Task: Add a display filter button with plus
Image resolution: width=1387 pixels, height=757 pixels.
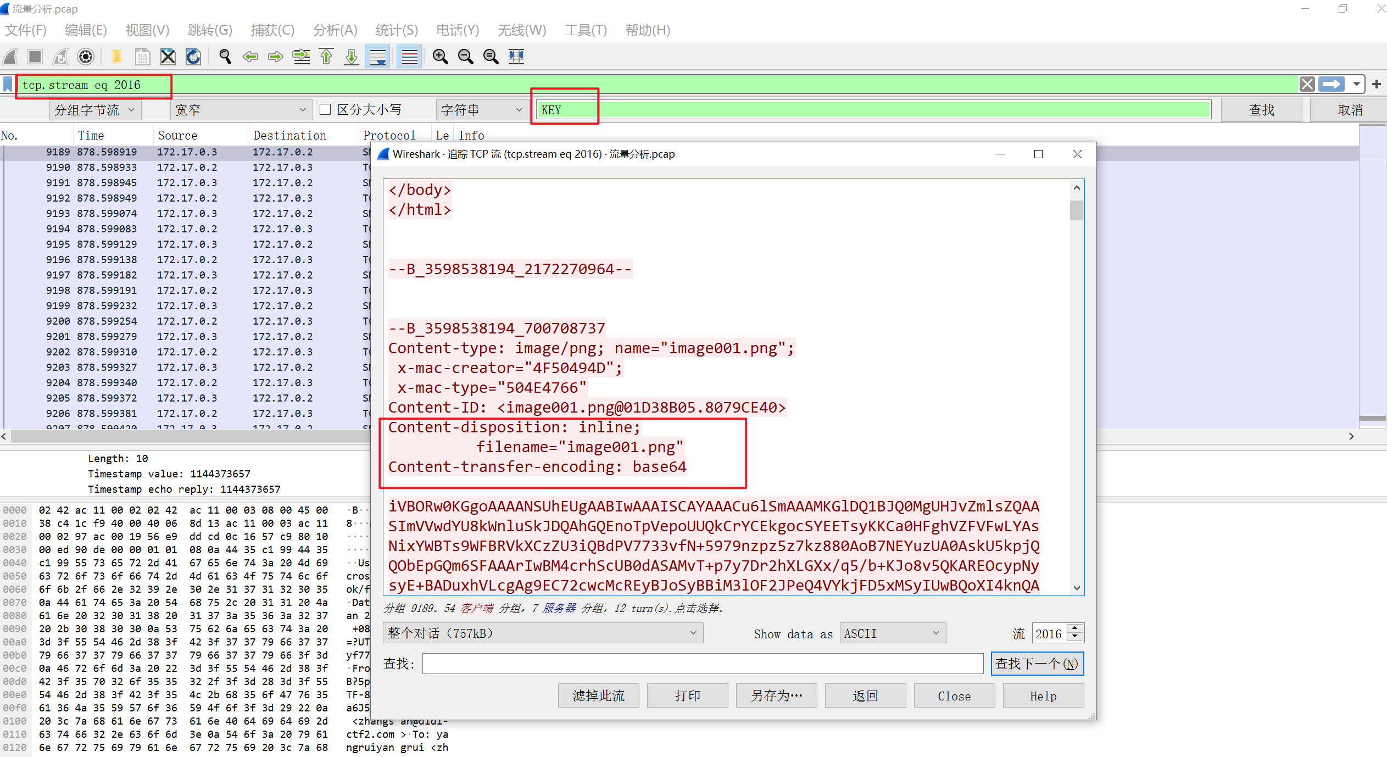Action: 1377,84
